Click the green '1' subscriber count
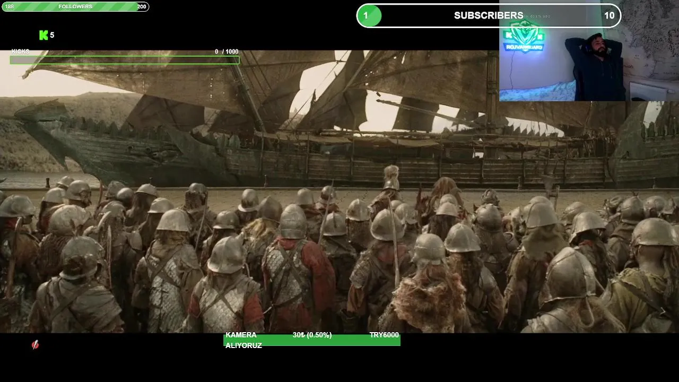 [x=365, y=15]
